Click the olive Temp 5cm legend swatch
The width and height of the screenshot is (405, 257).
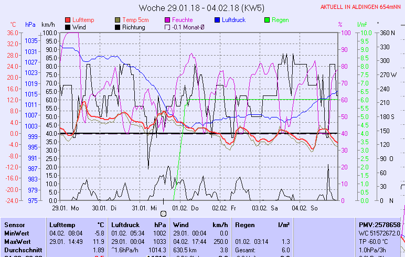(x=118, y=20)
